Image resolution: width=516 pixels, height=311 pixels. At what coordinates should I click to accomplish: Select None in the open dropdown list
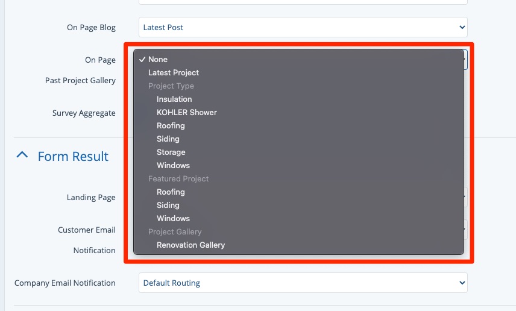pyautogui.click(x=158, y=59)
